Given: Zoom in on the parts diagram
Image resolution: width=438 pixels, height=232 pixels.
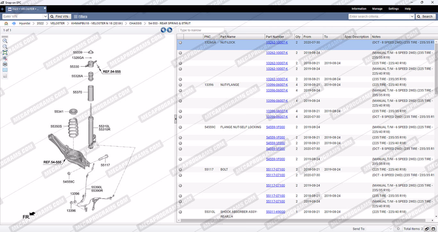Looking at the screenshot, I should click(5, 41).
